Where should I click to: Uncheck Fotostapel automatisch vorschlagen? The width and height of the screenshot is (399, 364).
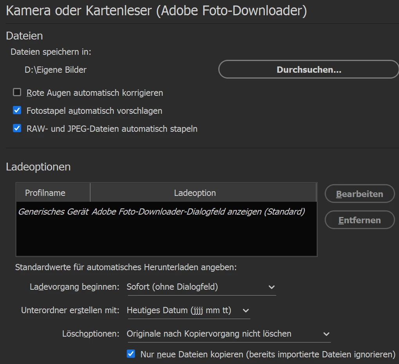pos(17,110)
